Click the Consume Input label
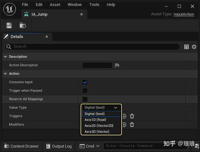This screenshot has width=200, height=152. pos(21,82)
